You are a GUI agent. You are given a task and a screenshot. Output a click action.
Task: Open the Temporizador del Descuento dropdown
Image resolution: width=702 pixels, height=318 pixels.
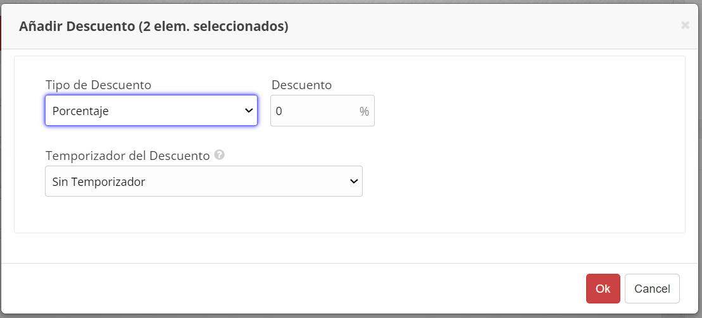click(204, 181)
